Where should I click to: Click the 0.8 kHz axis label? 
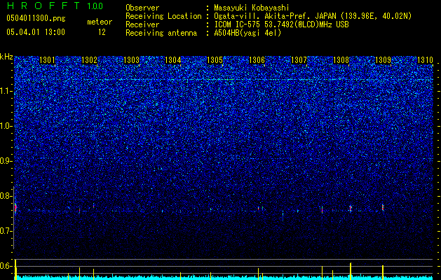[x=6, y=196]
